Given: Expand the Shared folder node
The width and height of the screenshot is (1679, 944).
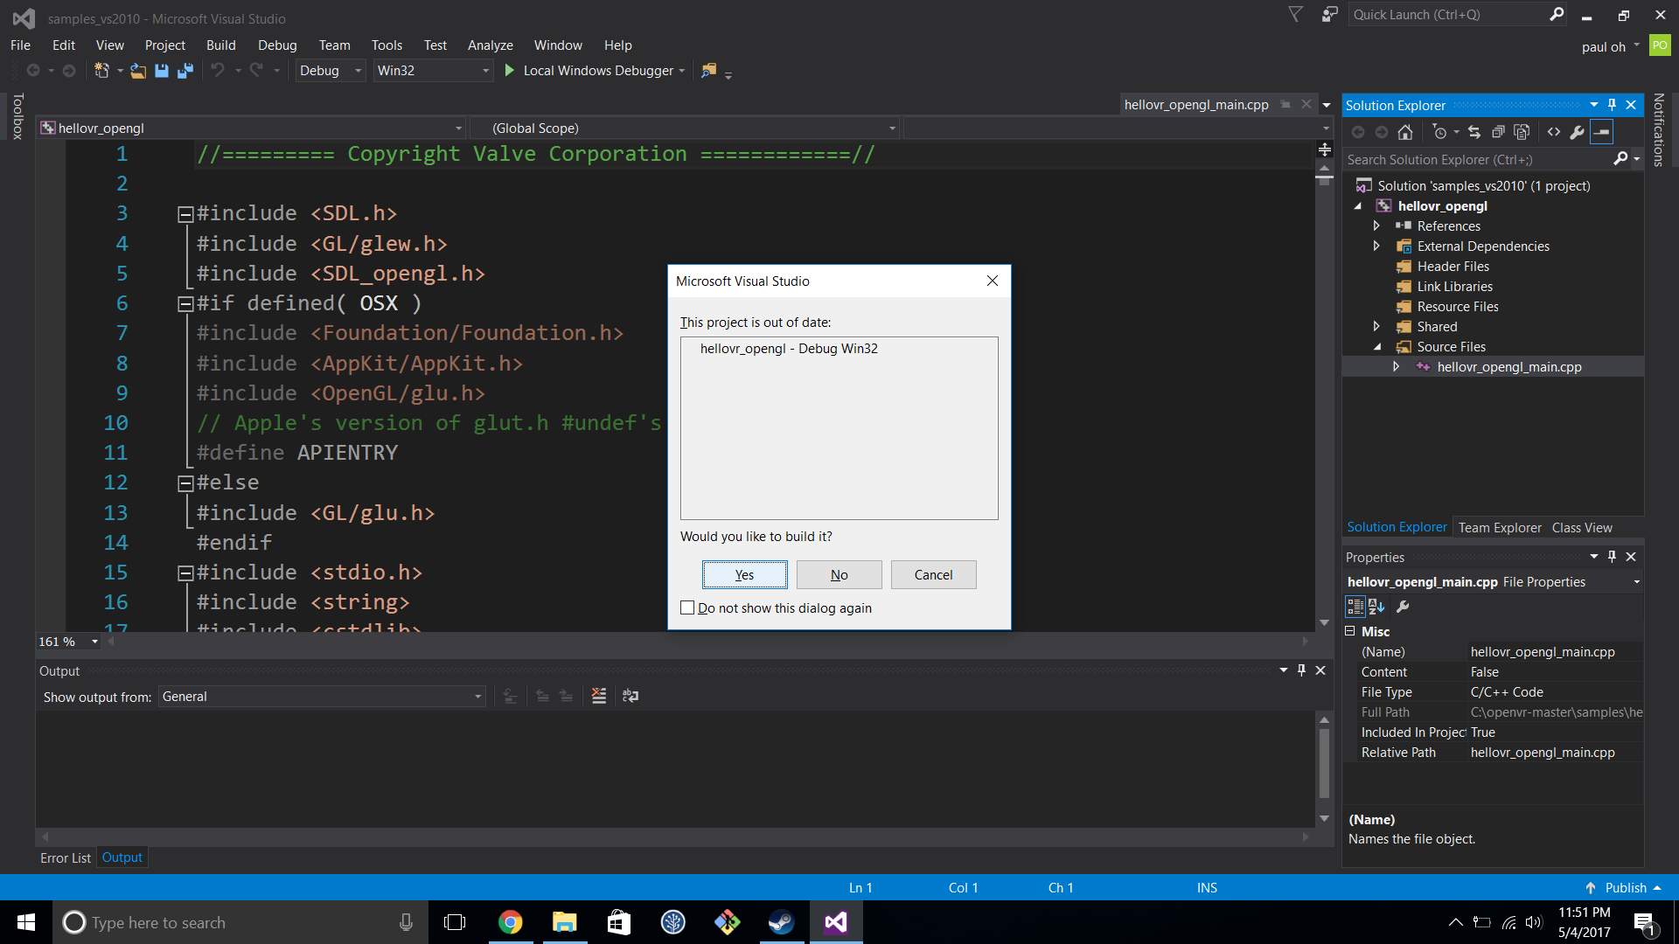Looking at the screenshot, I should (1376, 326).
